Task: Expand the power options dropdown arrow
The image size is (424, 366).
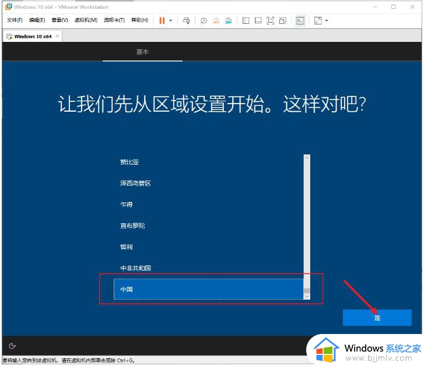Action: (x=171, y=21)
